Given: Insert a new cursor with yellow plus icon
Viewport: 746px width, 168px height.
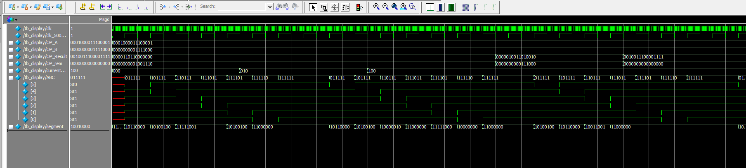Looking at the screenshot, I should point(83,7).
